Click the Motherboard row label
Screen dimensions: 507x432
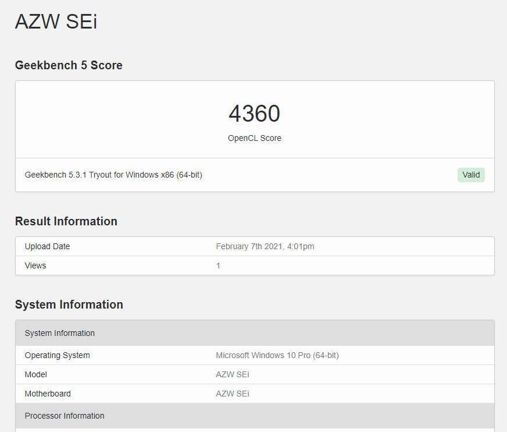48,394
